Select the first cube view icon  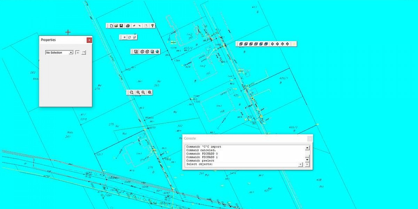142,52
